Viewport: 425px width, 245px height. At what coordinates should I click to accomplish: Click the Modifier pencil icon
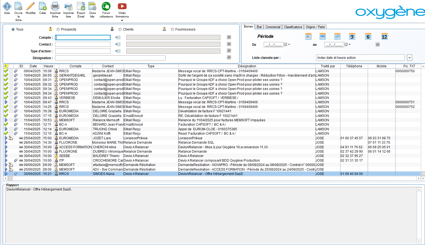(x=31, y=8)
